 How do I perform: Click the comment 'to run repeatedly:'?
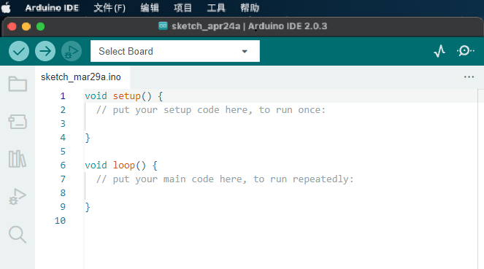pos(304,179)
